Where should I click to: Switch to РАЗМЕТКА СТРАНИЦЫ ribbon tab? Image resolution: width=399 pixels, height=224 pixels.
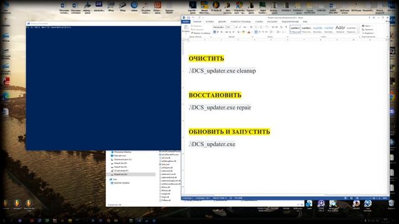241,22
